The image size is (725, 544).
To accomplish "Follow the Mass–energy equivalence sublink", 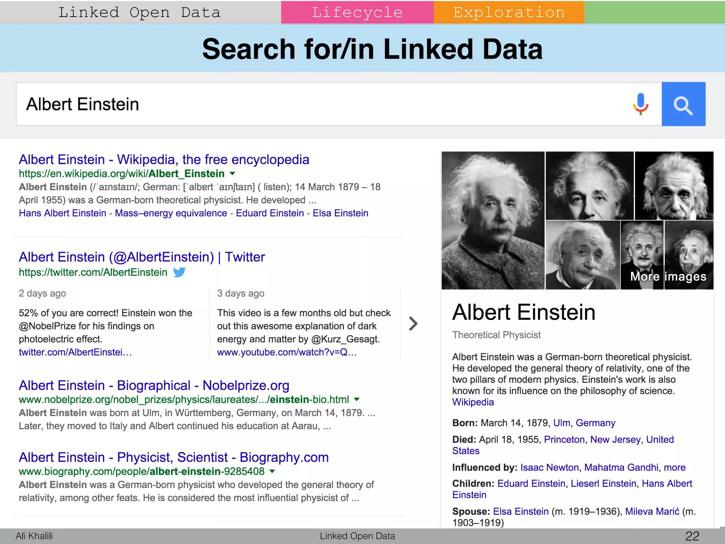I will click(171, 213).
